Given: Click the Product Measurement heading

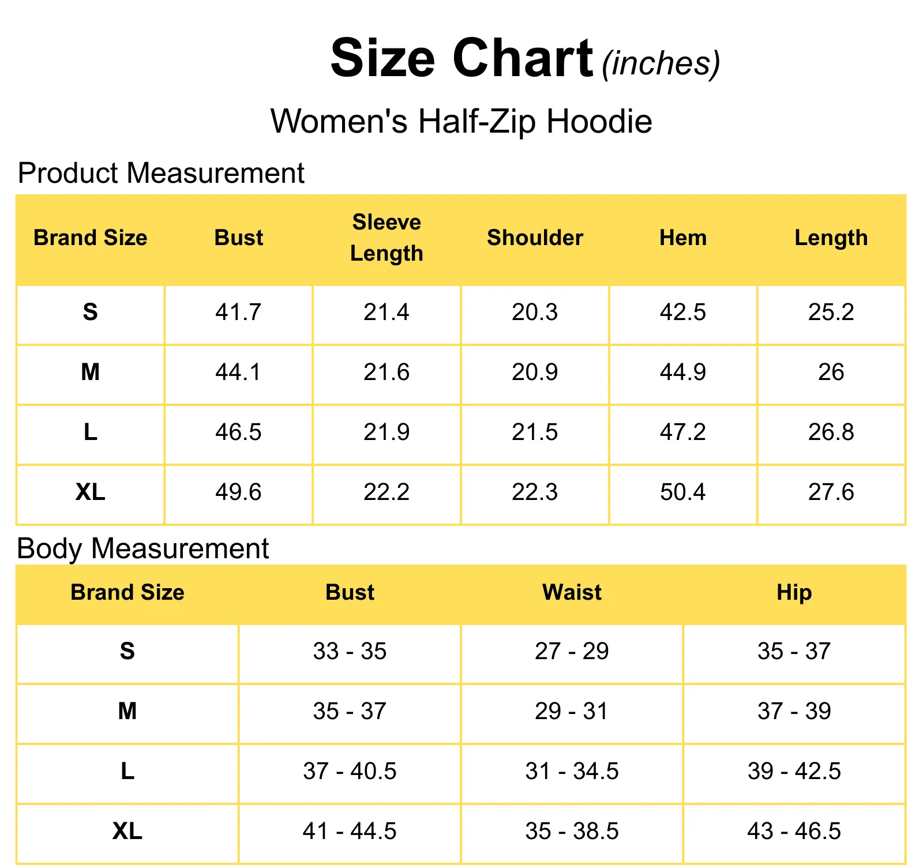Looking at the screenshot, I should coord(161,173).
